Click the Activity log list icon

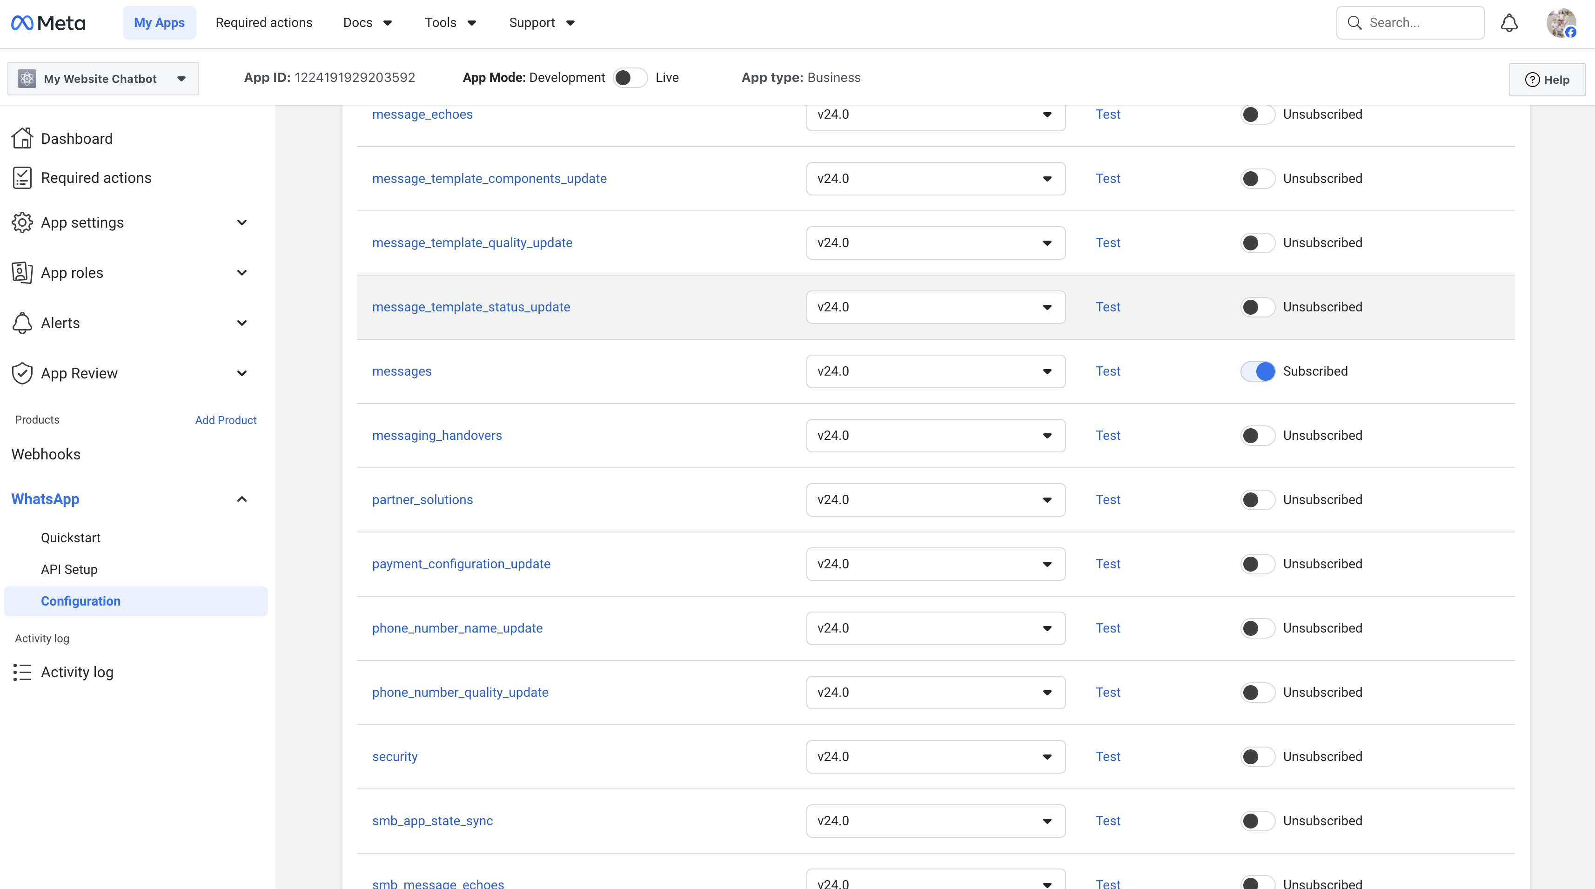(x=22, y=672)
